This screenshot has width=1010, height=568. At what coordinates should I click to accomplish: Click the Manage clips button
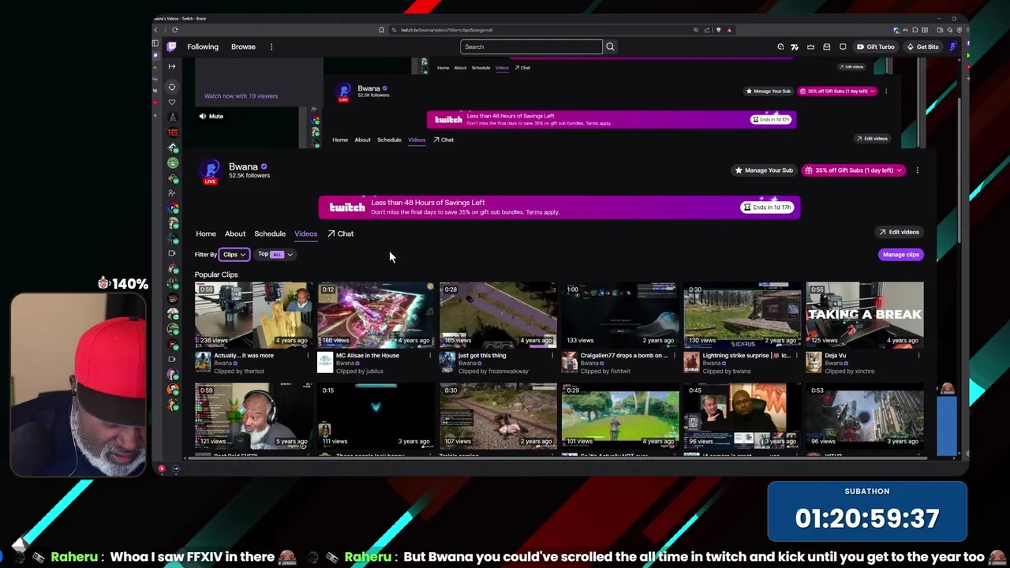tap(900, 254)
